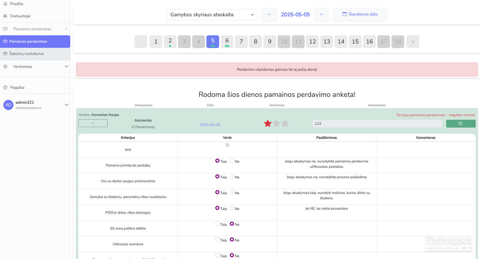Click the comment field containing 123
Screen dimensions: 480x259
(x=377, y=124)
